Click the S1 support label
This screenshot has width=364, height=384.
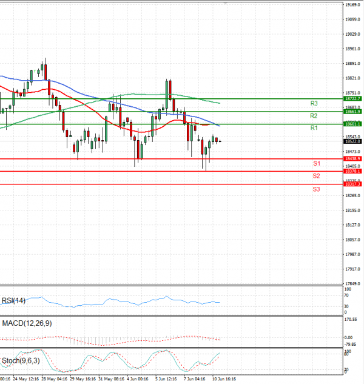pos(317,163)
